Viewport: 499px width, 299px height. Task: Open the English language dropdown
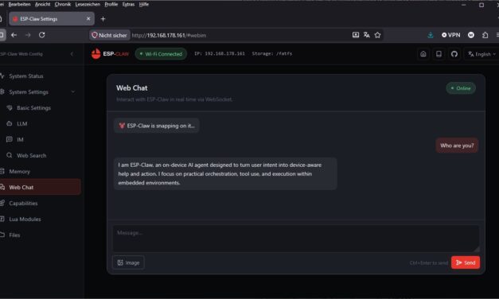click(x=481, y=54)
